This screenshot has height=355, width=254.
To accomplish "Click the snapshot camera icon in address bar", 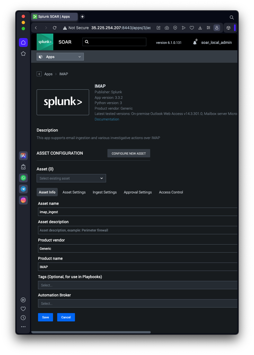I will [167, 28].
